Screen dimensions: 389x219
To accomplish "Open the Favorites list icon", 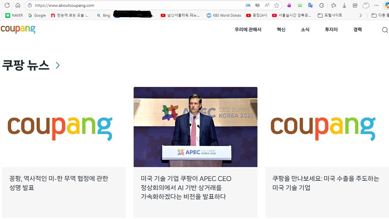I will pos(334,5).
